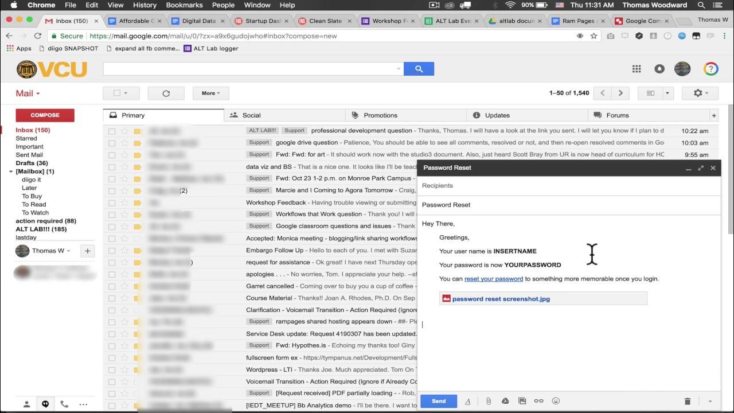Click the Recipients field
734x413 pixels.
point(569,186)
